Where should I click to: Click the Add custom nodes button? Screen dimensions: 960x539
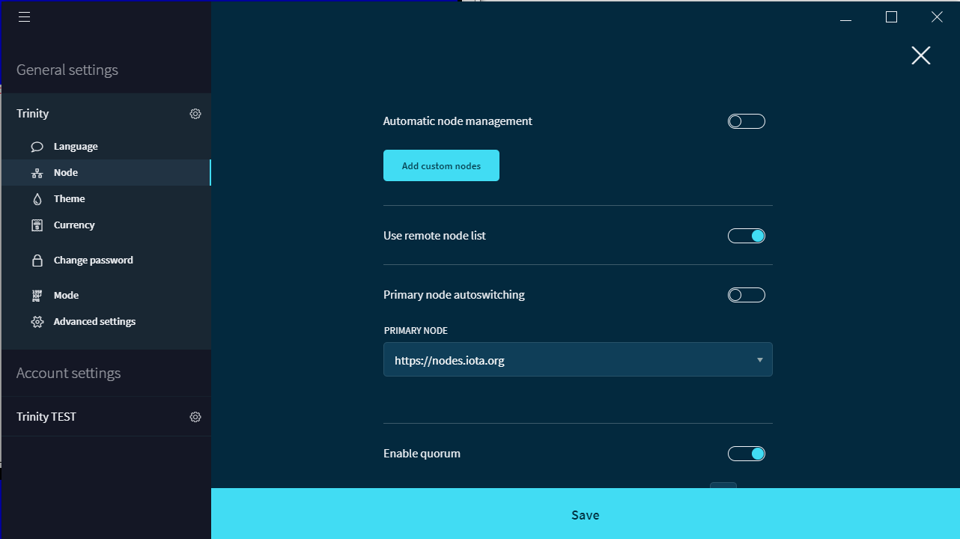(x=440, y=165)
